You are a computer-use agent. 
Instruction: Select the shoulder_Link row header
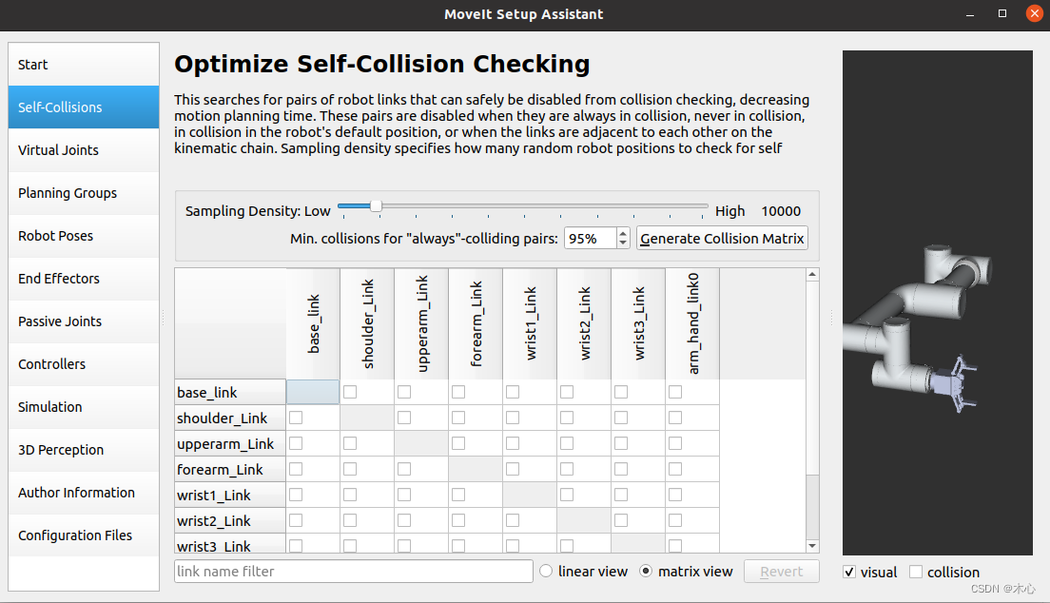[x=230, y=418]
